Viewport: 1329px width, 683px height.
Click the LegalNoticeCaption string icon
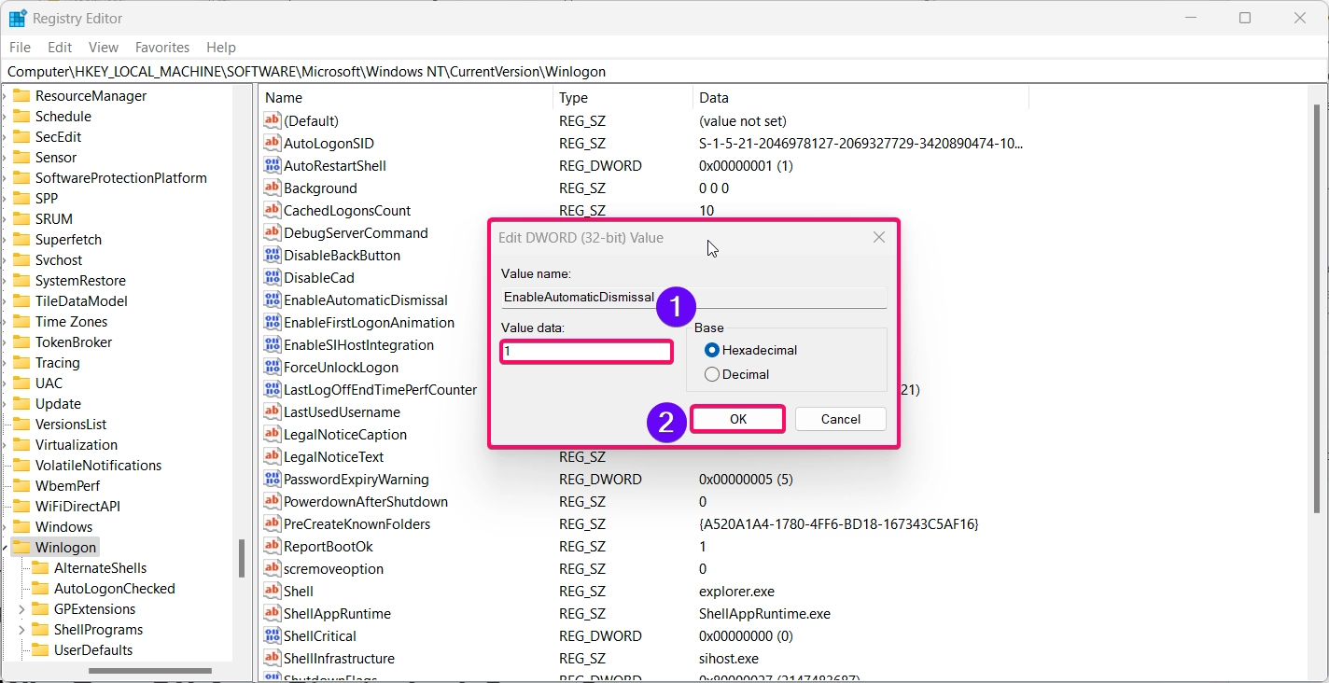[273, 434]
